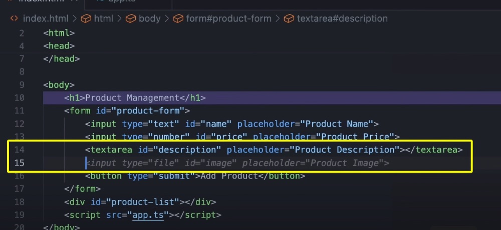
Task: Place cursor in the closing </head> tag
Action: pos(61,59)
